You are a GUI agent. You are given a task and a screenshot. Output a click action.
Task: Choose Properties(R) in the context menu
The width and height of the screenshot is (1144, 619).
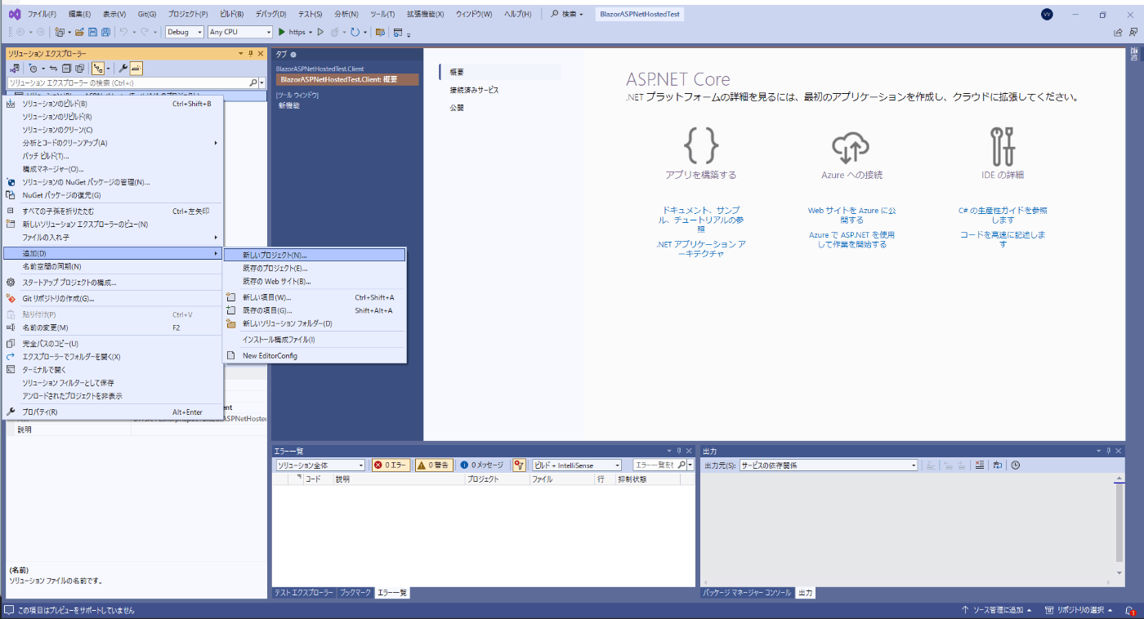coord(113,412)
